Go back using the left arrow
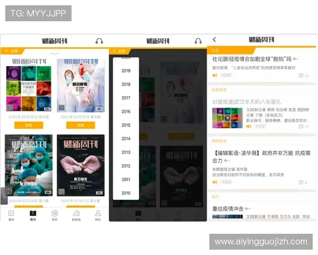This screenshot has height=255, width=318. coord(214,40)
